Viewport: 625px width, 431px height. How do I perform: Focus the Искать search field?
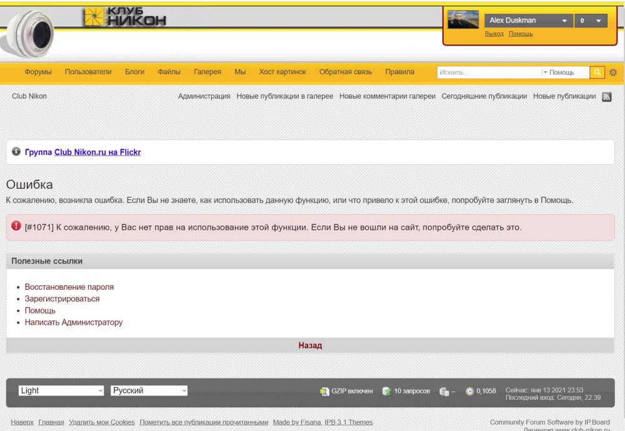click(489, 72)
